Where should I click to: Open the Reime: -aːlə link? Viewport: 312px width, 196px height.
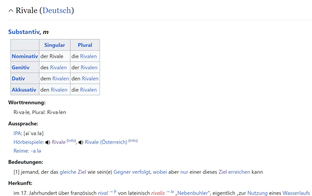tap(27, 151)
